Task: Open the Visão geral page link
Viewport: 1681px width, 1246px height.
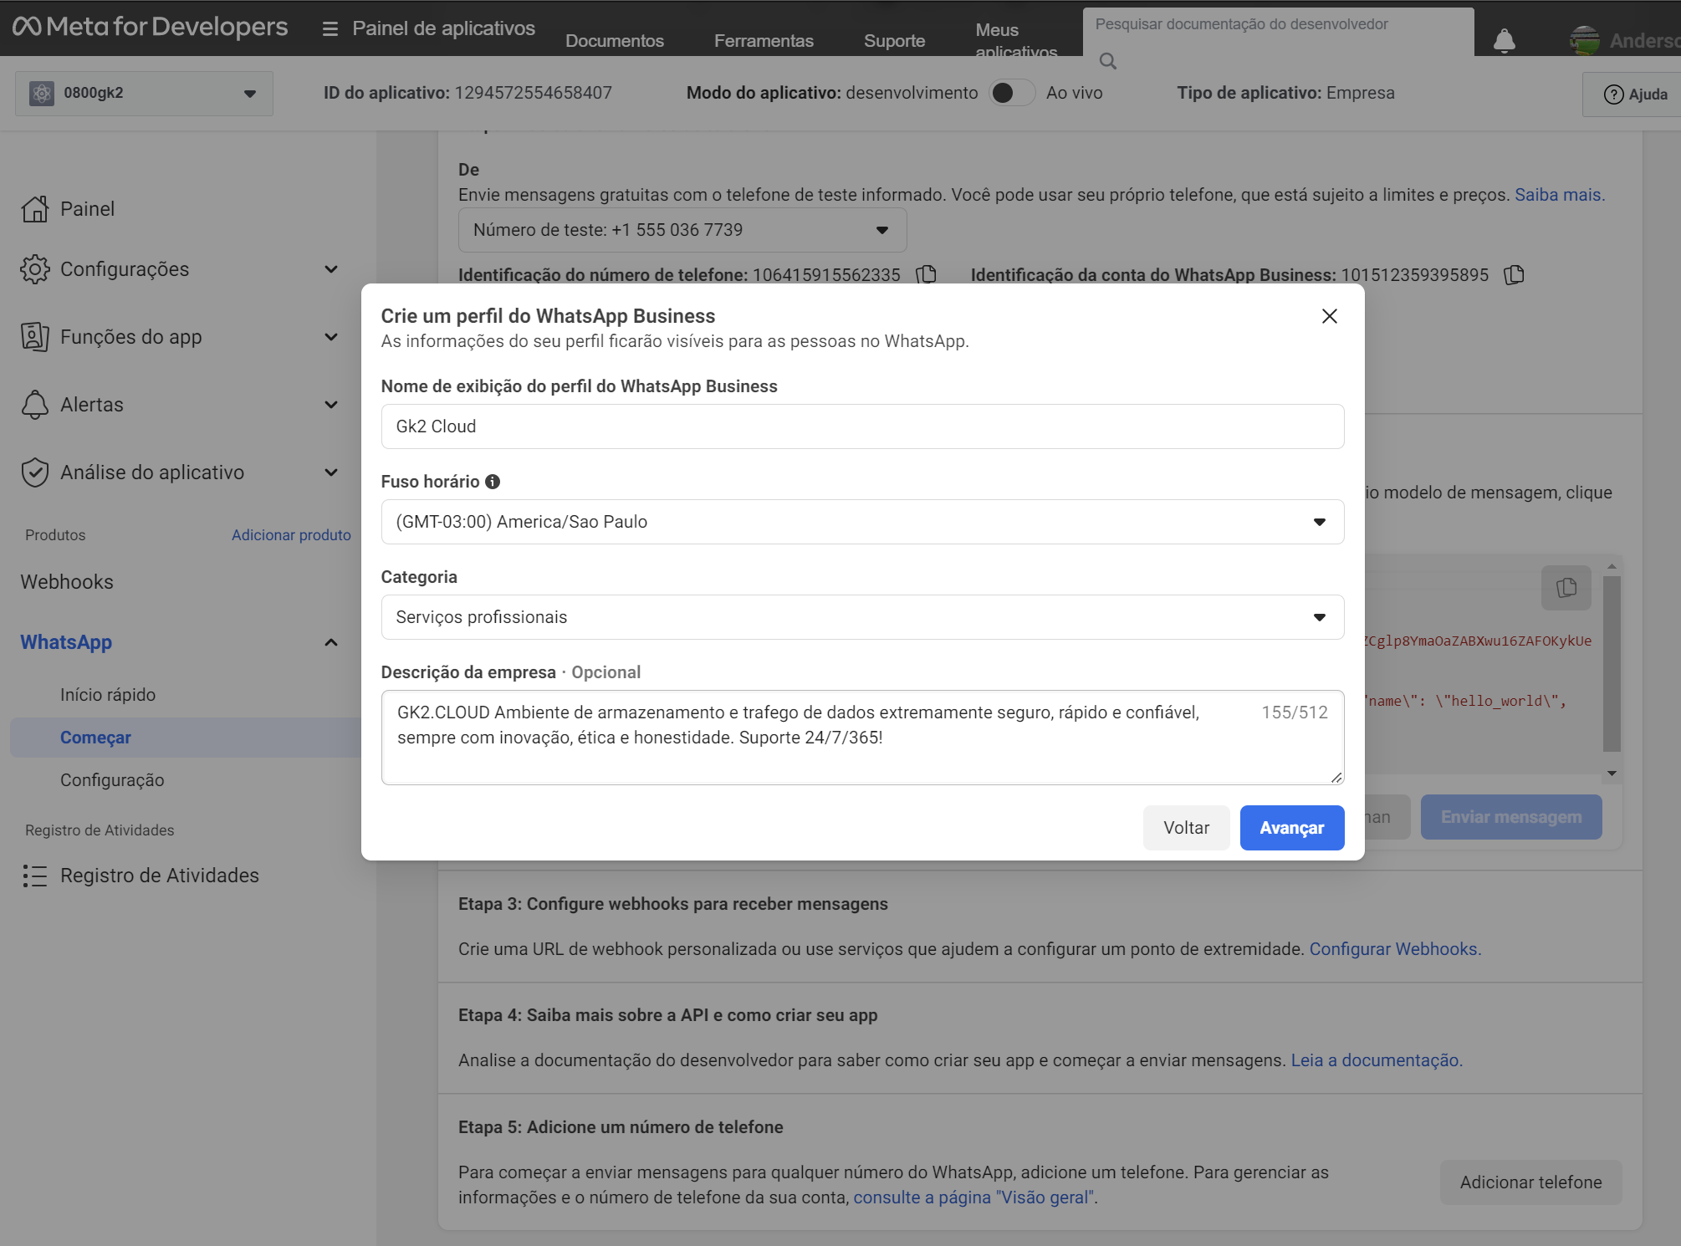Action: tap(973, 1197)
